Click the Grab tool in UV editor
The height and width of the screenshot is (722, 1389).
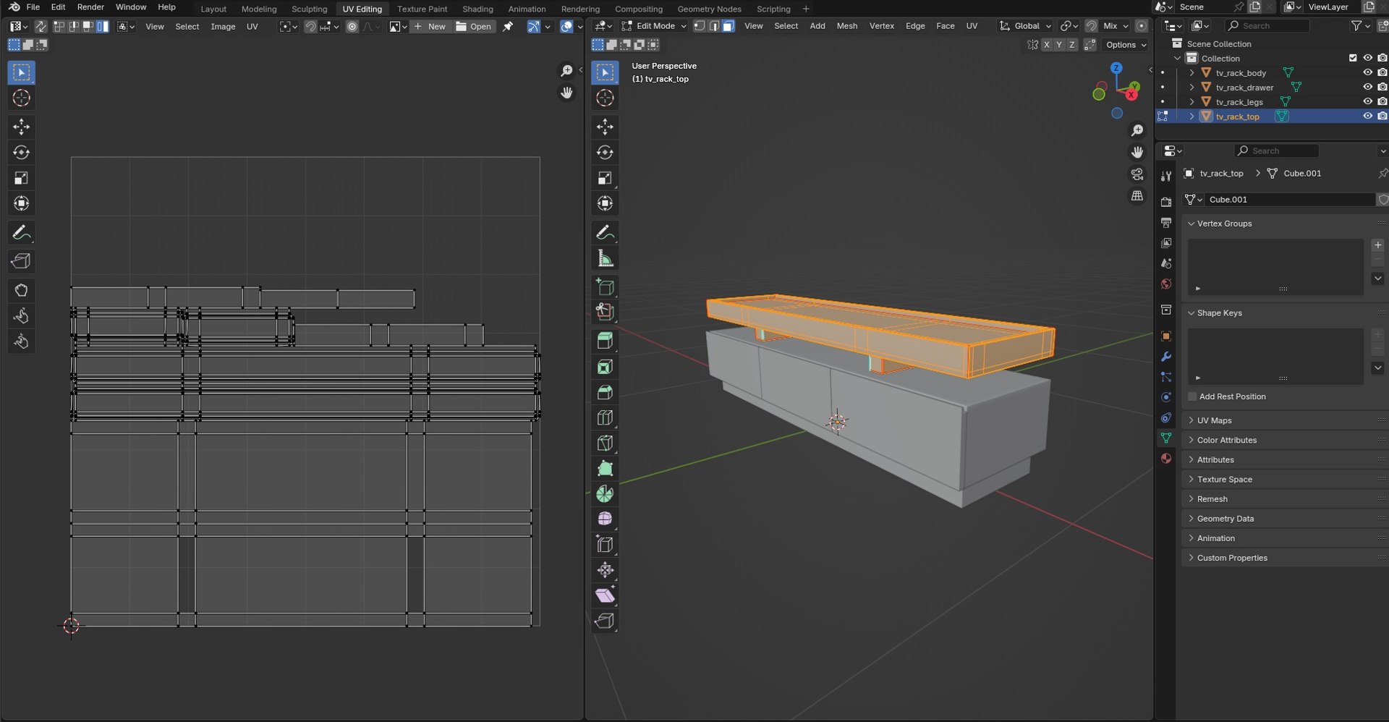[21, 291]
